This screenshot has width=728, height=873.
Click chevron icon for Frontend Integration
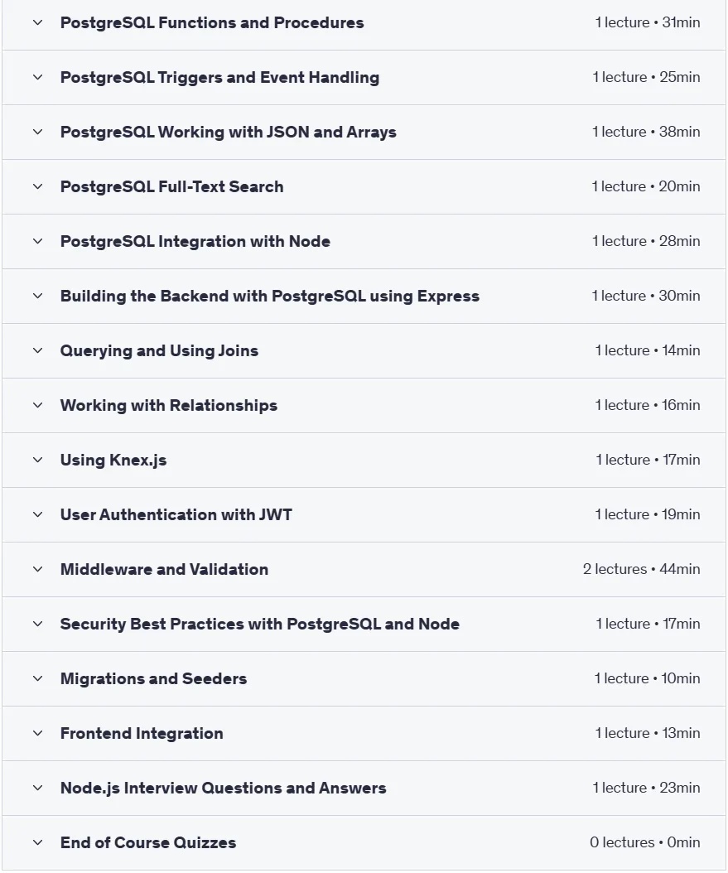[x=37, y=733]
